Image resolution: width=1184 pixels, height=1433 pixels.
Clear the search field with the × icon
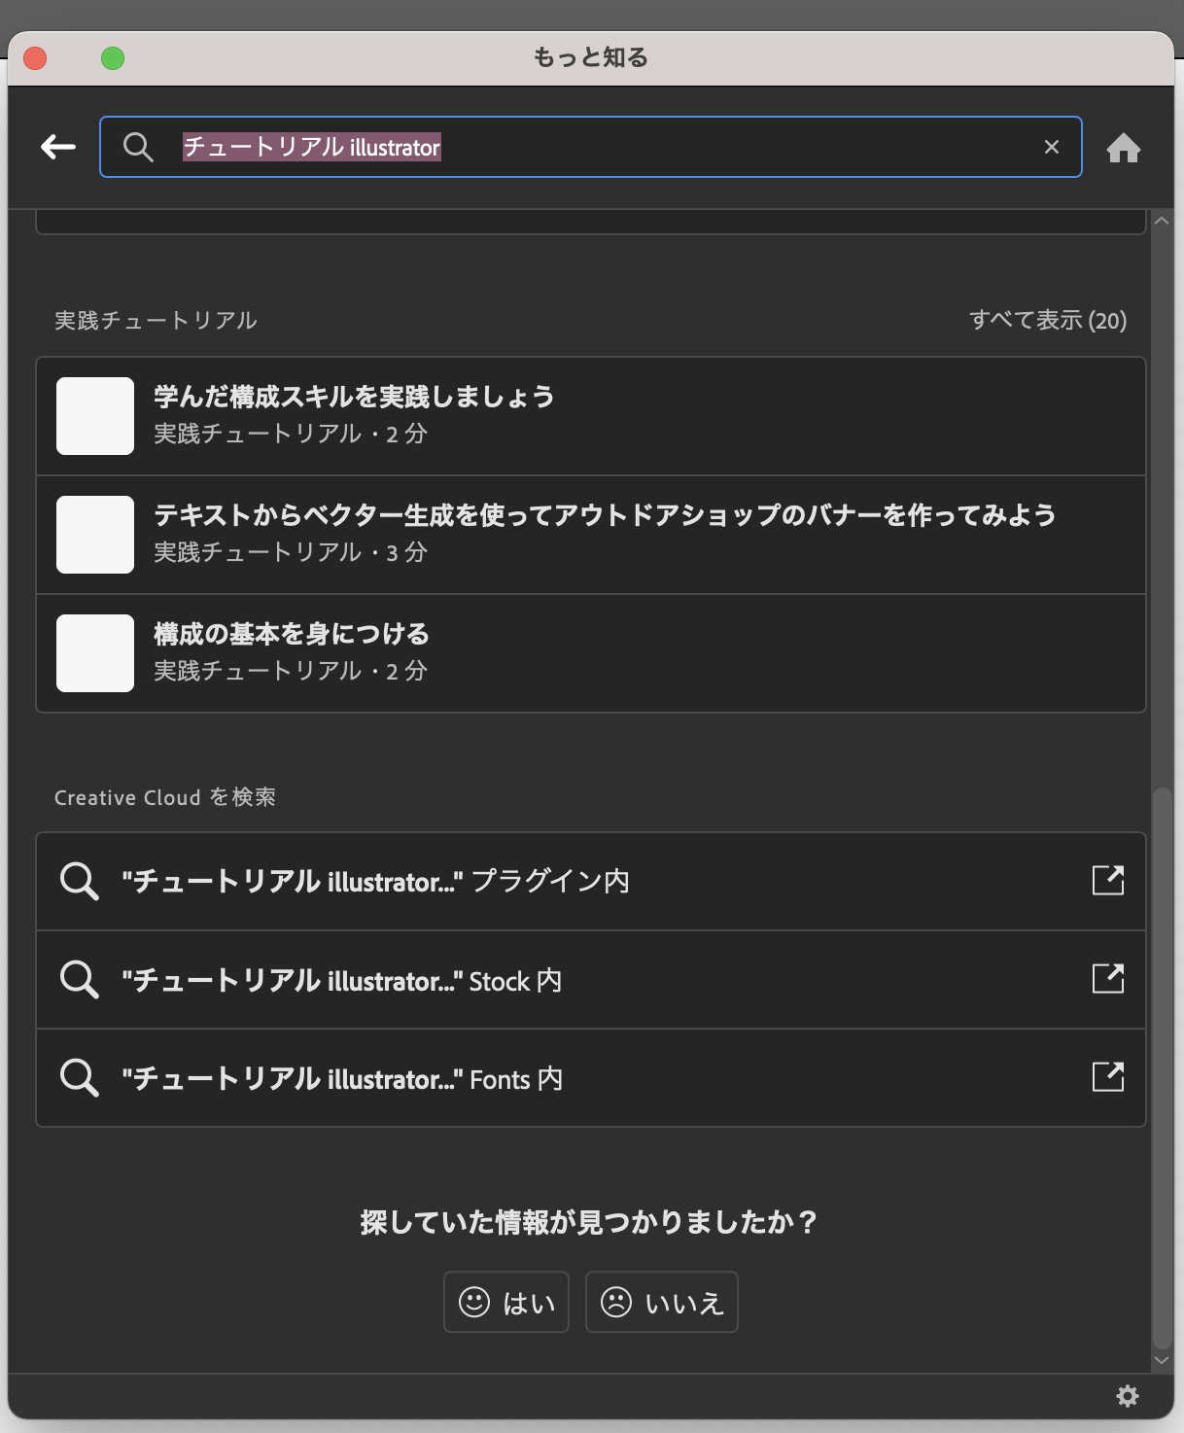pyautogui.click(x=1052, y=147)
